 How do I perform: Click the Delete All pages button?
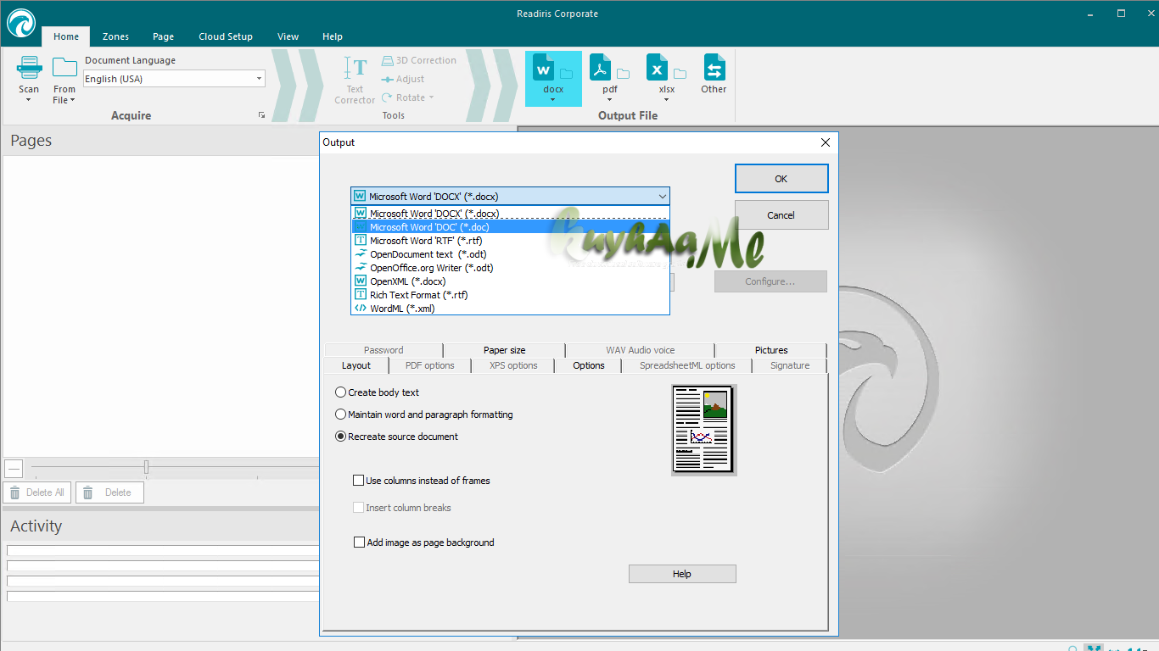37,492
